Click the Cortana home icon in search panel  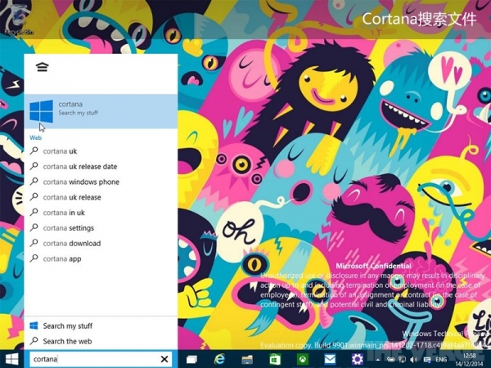coord(42,67)
